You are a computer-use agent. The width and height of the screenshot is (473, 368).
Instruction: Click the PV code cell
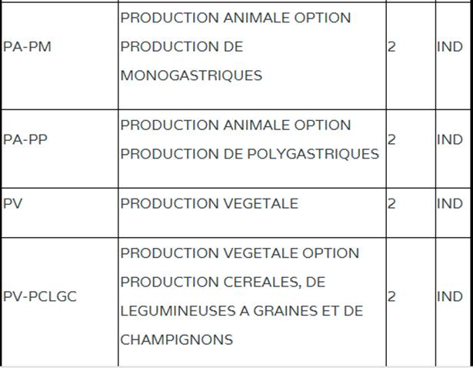point(12,204)
